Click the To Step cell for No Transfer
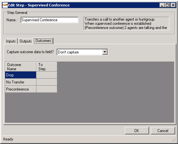This screenshot has width=178, height=144. coord(47,82)
